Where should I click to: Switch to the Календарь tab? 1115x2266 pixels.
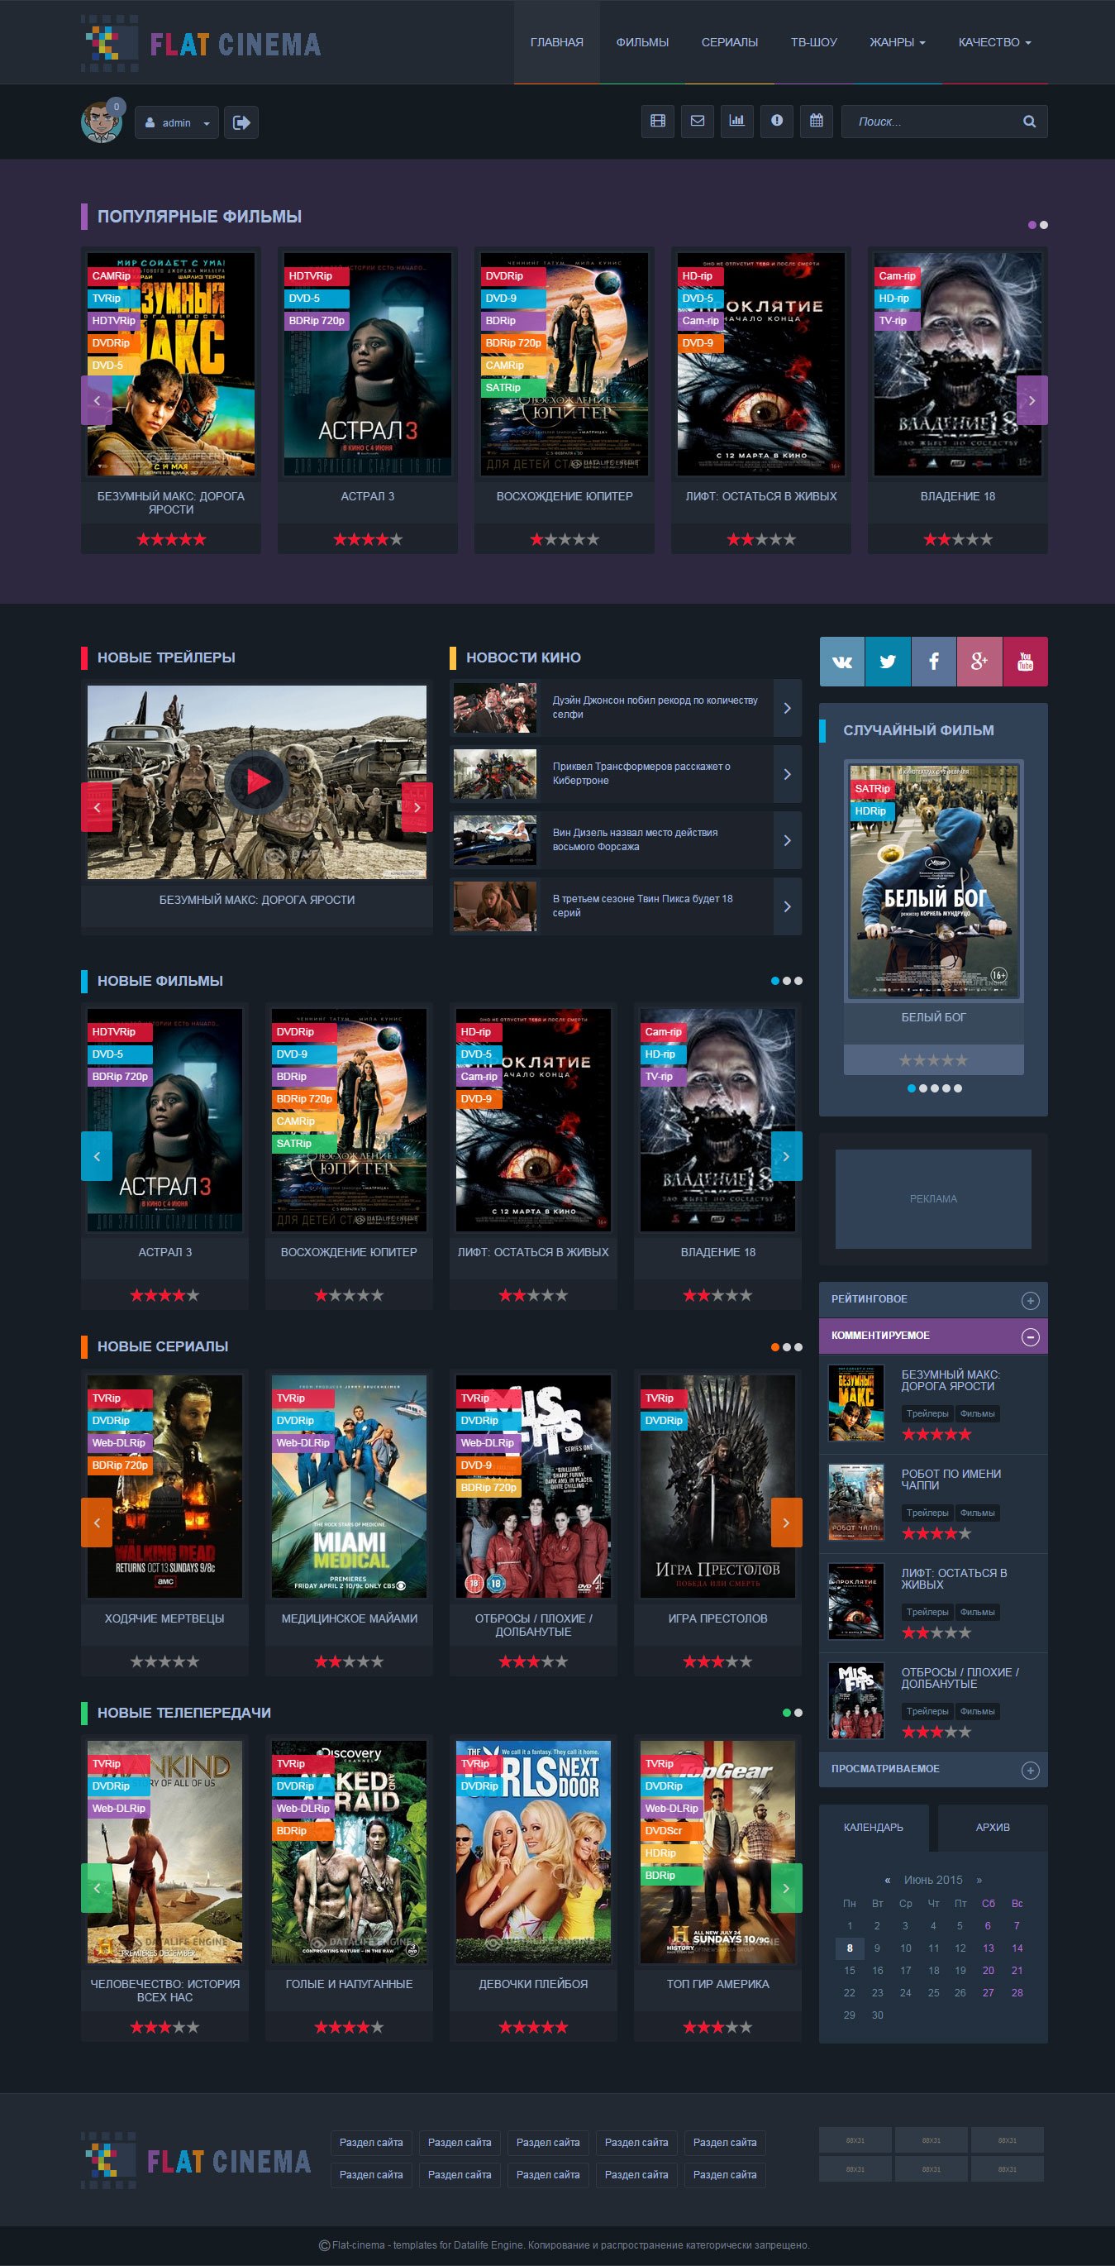873,1827
